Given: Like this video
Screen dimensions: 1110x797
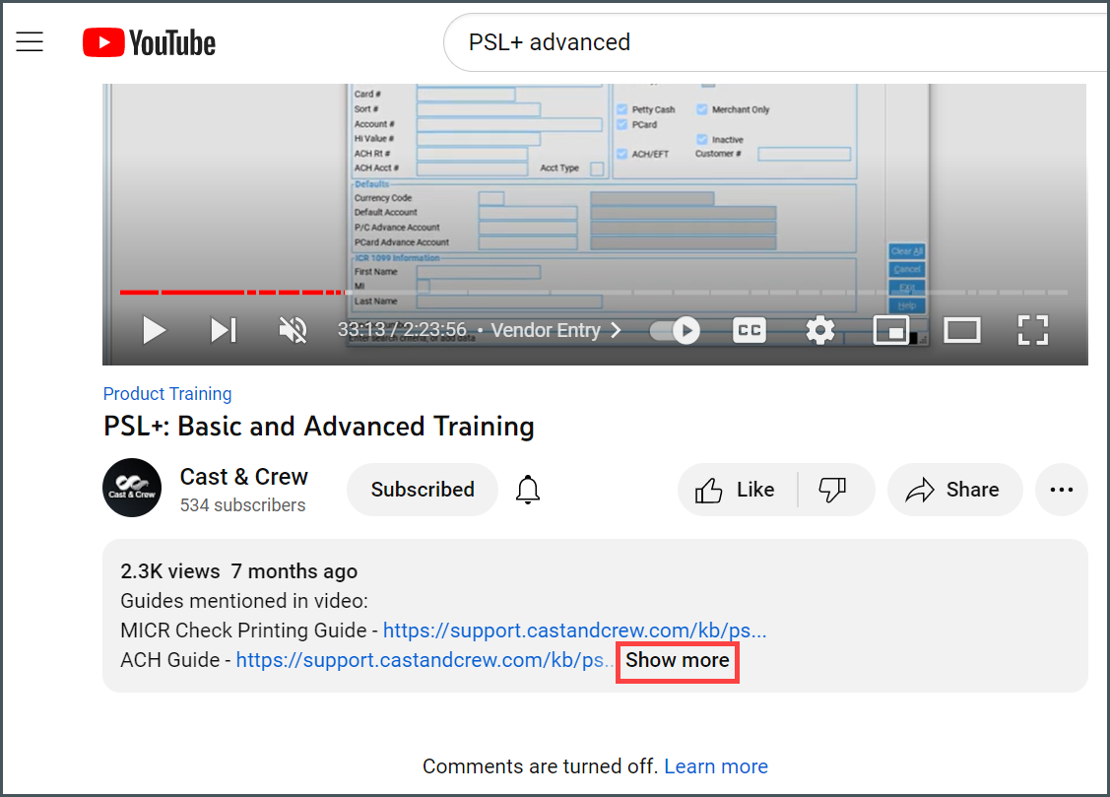Looking at the screenshot, I should pos(737,490).
